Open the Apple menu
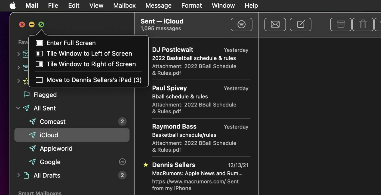381x195 pixels. pyautogui.click(x=13, y=5)
